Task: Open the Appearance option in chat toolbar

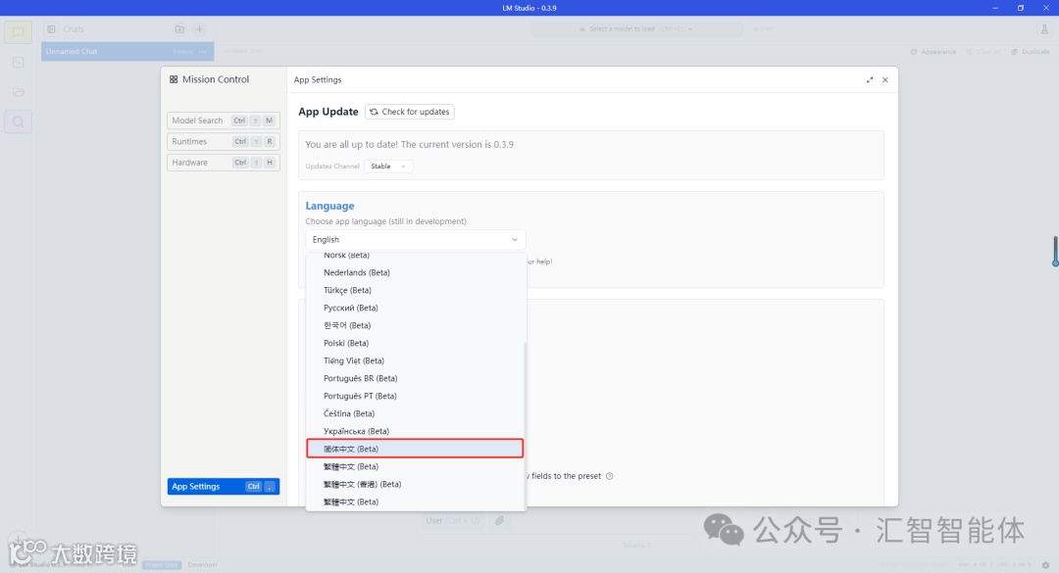Action: pos(933,52)
